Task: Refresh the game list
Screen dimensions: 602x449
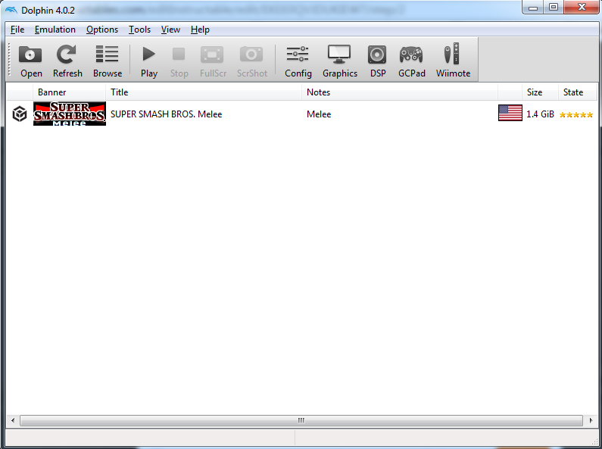Action: (x=67, y=61)
